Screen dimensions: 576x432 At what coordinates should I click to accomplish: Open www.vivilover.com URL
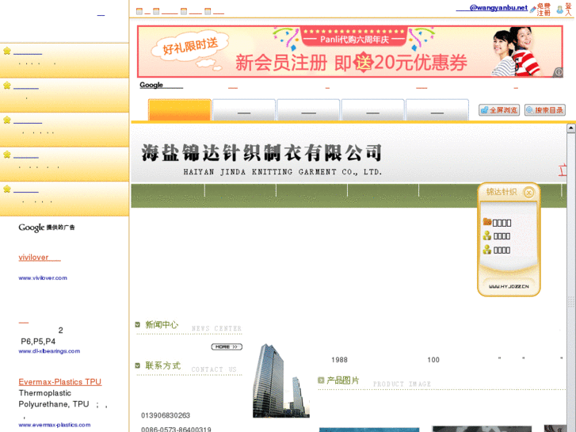click(43, 278)
